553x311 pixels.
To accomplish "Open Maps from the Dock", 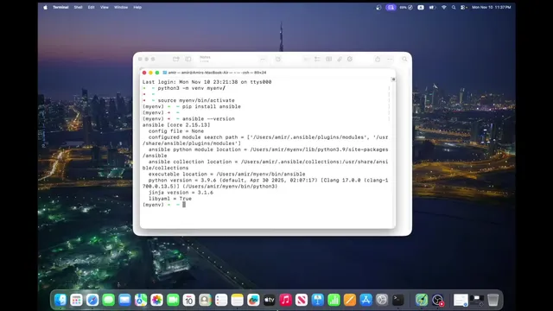I will point(141,300).
